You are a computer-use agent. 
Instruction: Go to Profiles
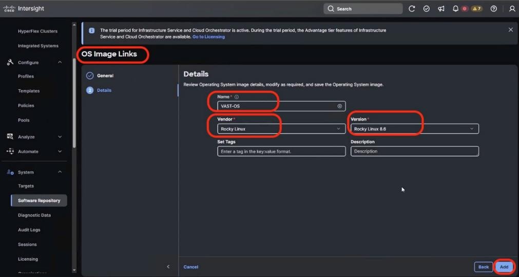26,76
